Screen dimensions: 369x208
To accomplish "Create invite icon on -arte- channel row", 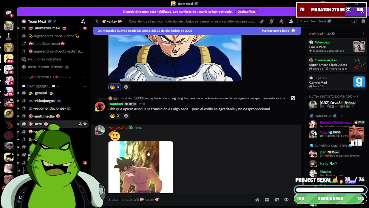I will pyautogui.click(x=80, y=124).
